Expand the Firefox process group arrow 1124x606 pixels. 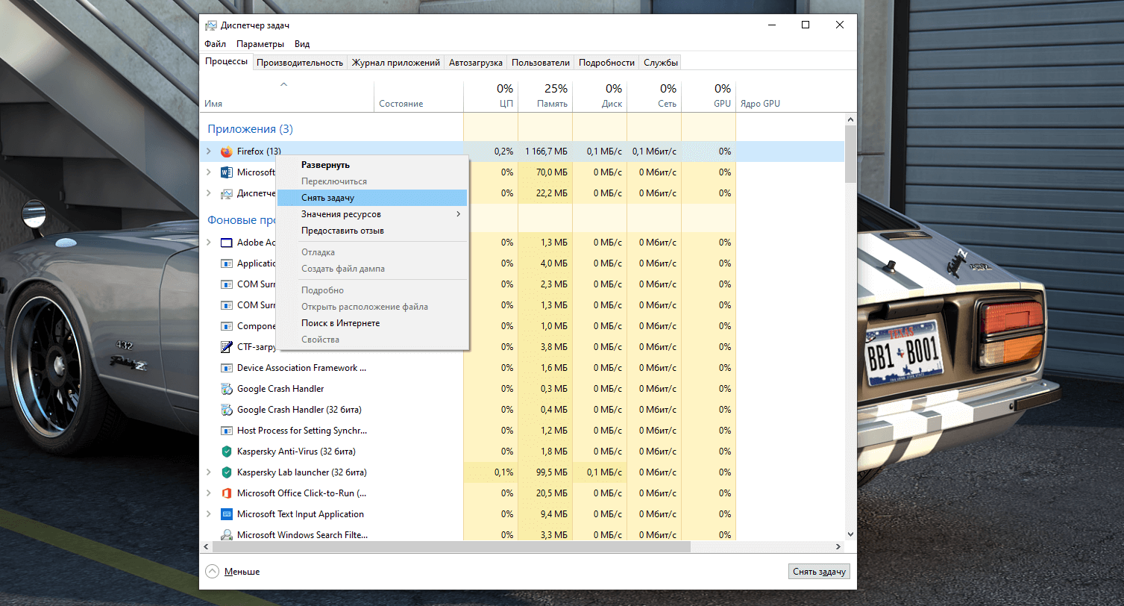[209, 151]
